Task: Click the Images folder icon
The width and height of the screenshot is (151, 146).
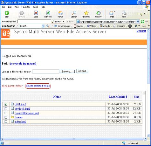Action: (x=12, y=117)
